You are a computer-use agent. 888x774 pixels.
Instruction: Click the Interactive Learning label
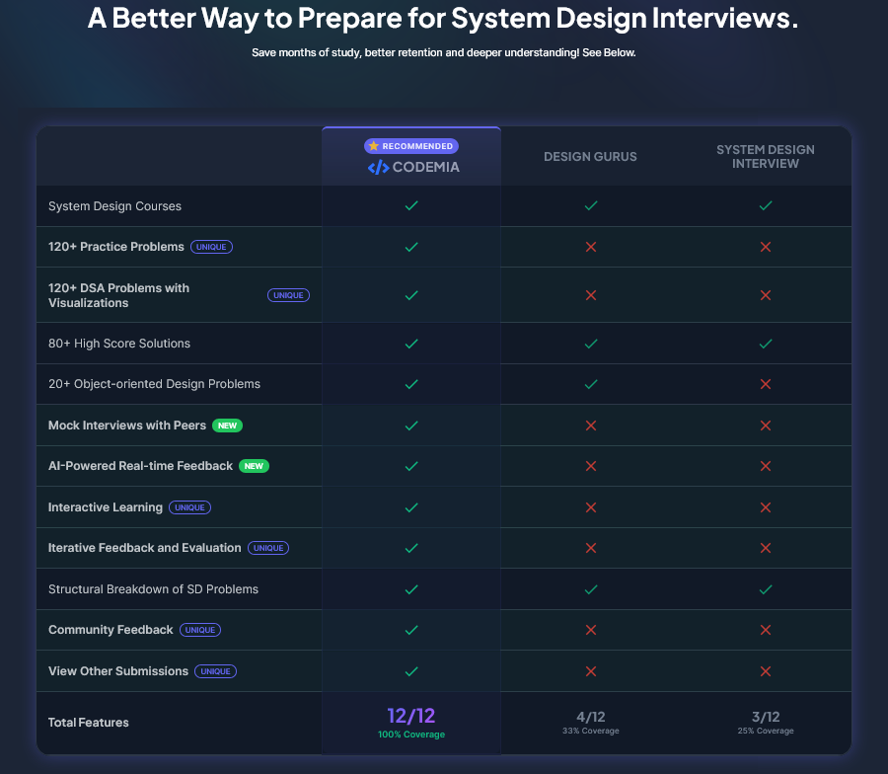[x=106, y=507]
